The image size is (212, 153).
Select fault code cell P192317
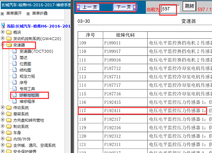coord(125,119)
